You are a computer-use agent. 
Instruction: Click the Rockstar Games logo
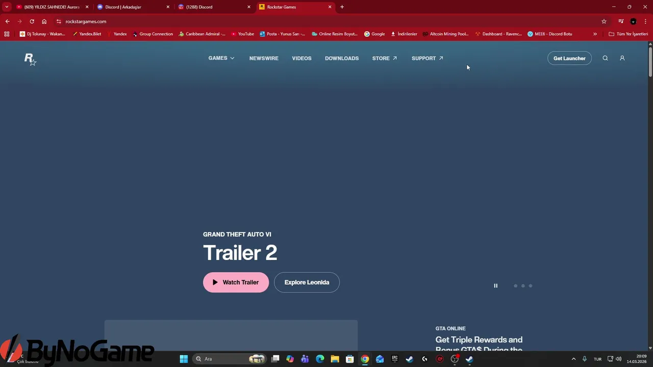pos(30,59)
